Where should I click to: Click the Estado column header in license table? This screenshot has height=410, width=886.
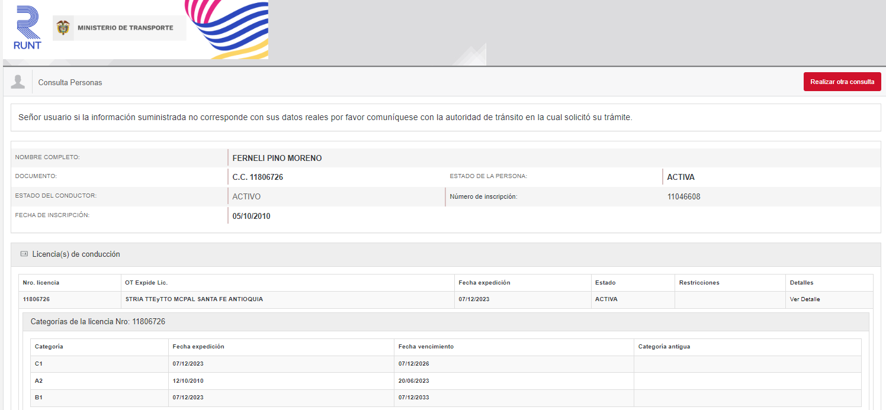tap(605, 283)
